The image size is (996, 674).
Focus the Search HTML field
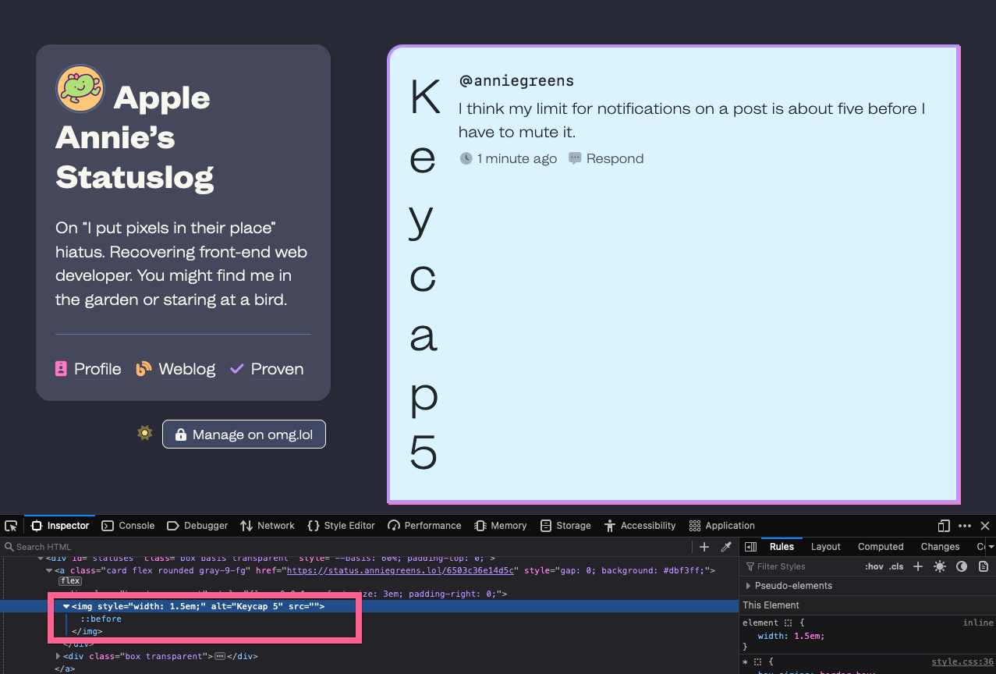(348, 547)
